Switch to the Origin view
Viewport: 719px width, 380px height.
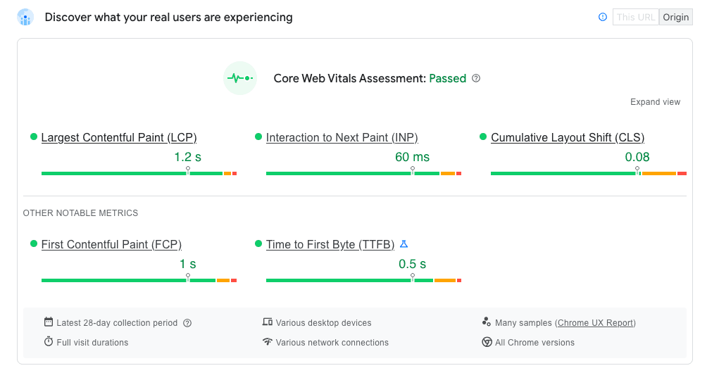coord(676,17)
